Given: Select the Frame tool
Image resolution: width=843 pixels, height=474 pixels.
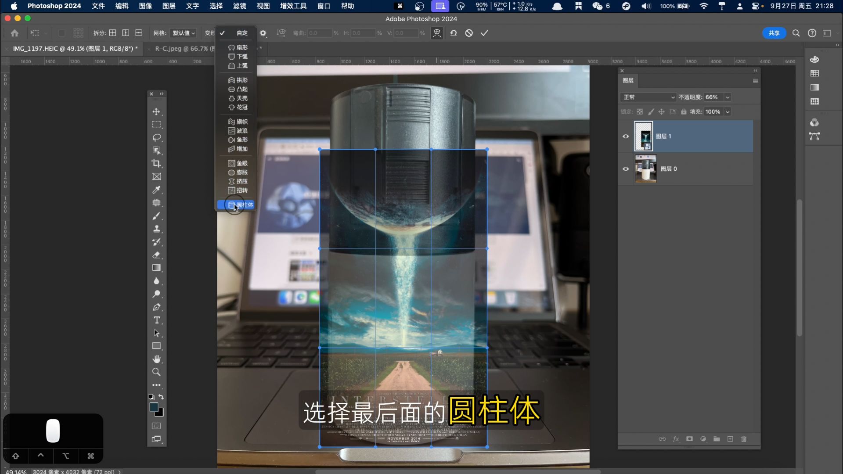Looking at the screenshot, I should point(156,176).
